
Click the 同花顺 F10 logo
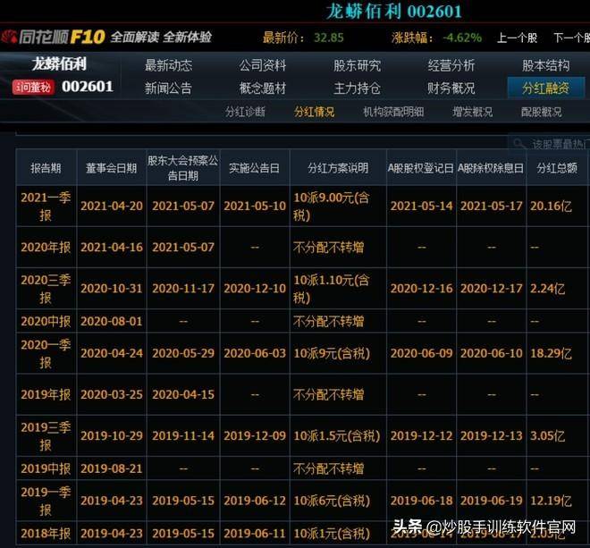(53, 38)
